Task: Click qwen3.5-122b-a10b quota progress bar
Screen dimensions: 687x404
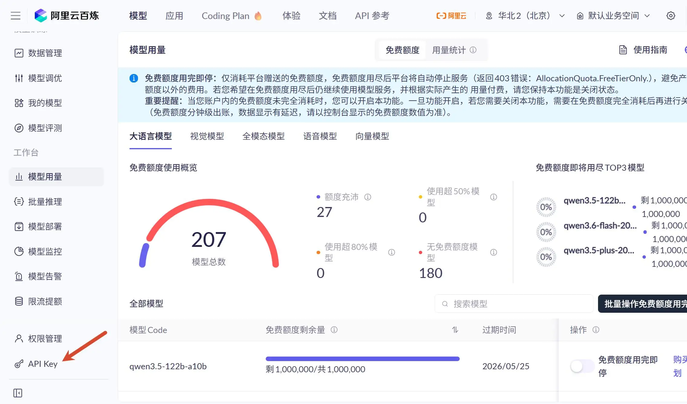Action: click(x=363, y=359)
